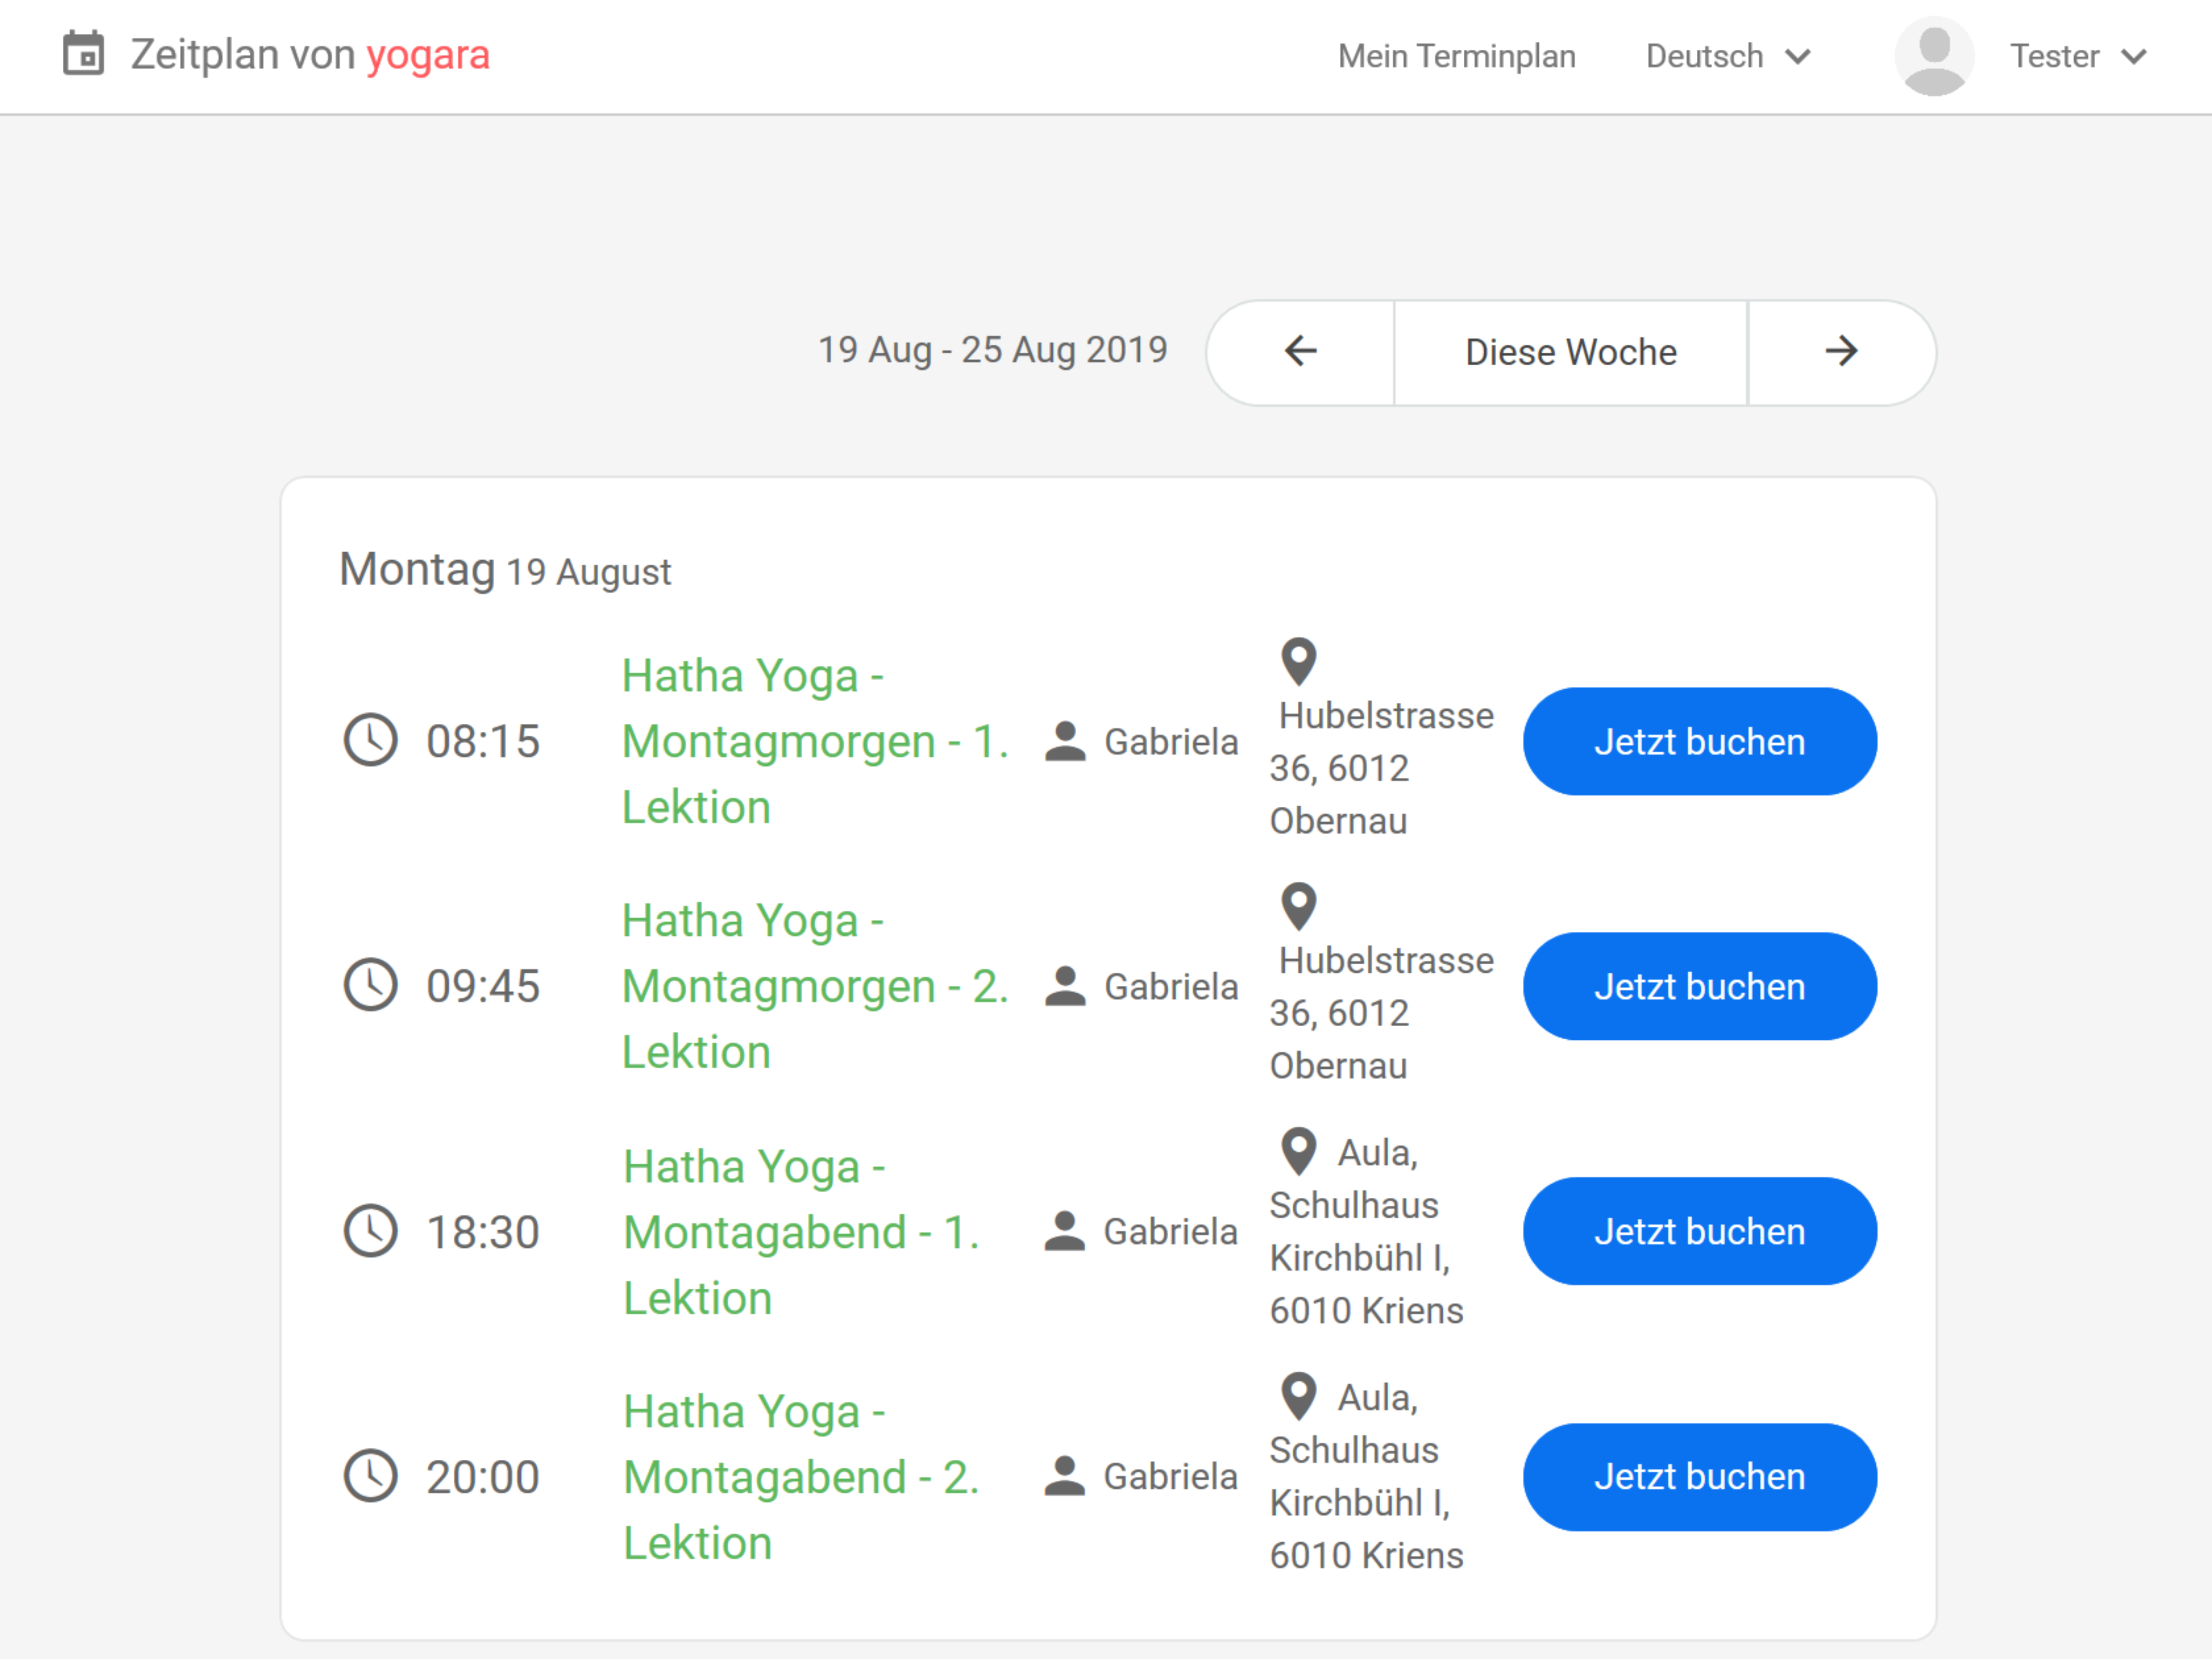Go to previous week with left arrow

1300,352
